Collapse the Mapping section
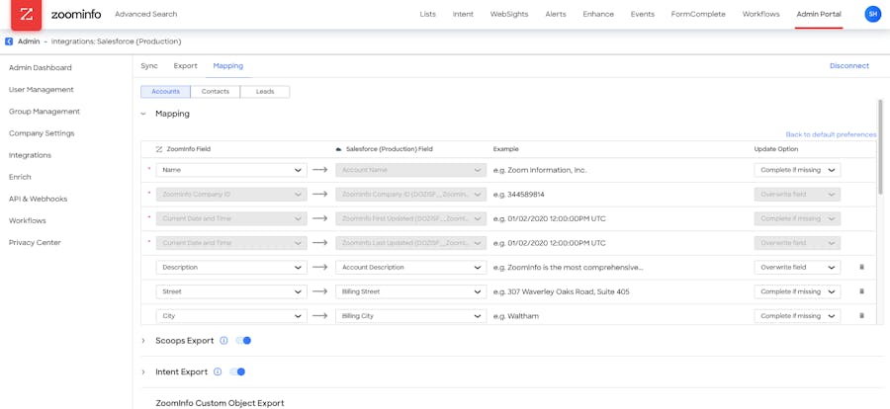Screen dimensions: 890x409 (x=143, y=114)
